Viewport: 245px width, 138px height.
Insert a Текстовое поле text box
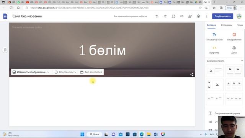[214, 37]
